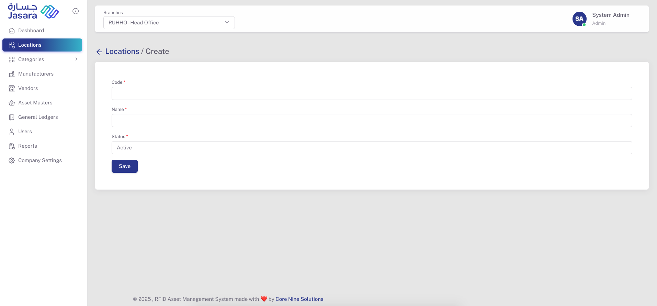Expand the Categories submenu chevron

(76, 59)
